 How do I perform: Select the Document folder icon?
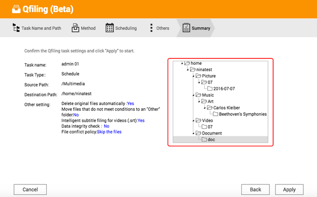tap(198, 133)
